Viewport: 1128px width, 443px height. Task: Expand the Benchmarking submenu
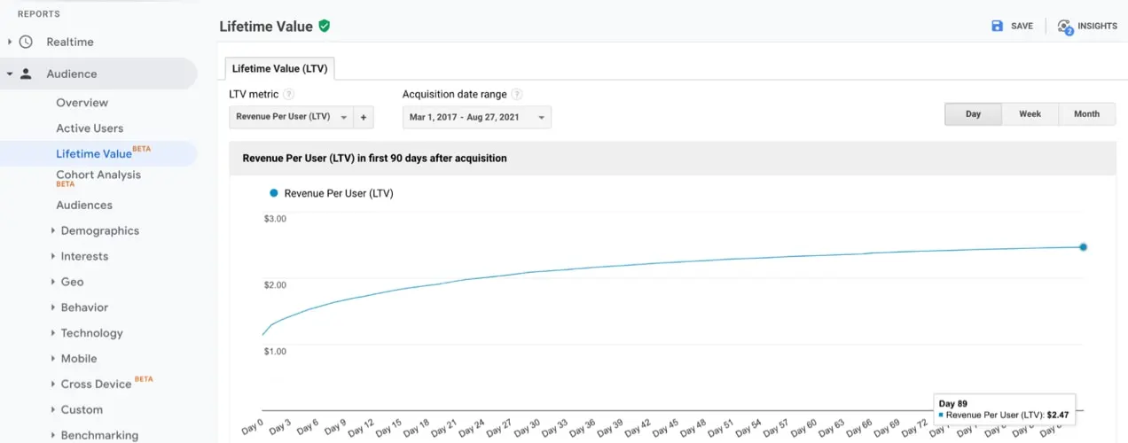click(x=53, y=435)
